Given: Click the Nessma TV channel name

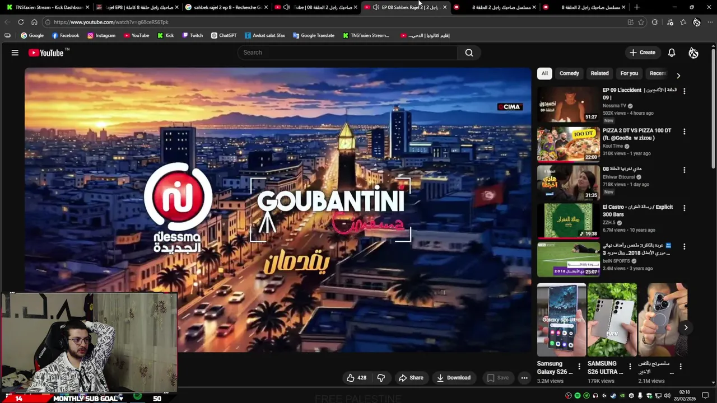Looking at the screenshot, I should pyautogui.click(x=614, y=106).
